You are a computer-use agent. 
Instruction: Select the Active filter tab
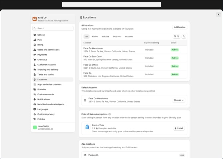(x=95, y=36)
